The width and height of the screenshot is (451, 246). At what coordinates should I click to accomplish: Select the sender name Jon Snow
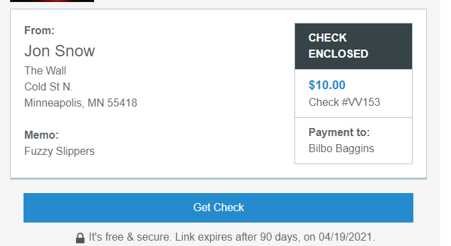(x=60, y=51)
